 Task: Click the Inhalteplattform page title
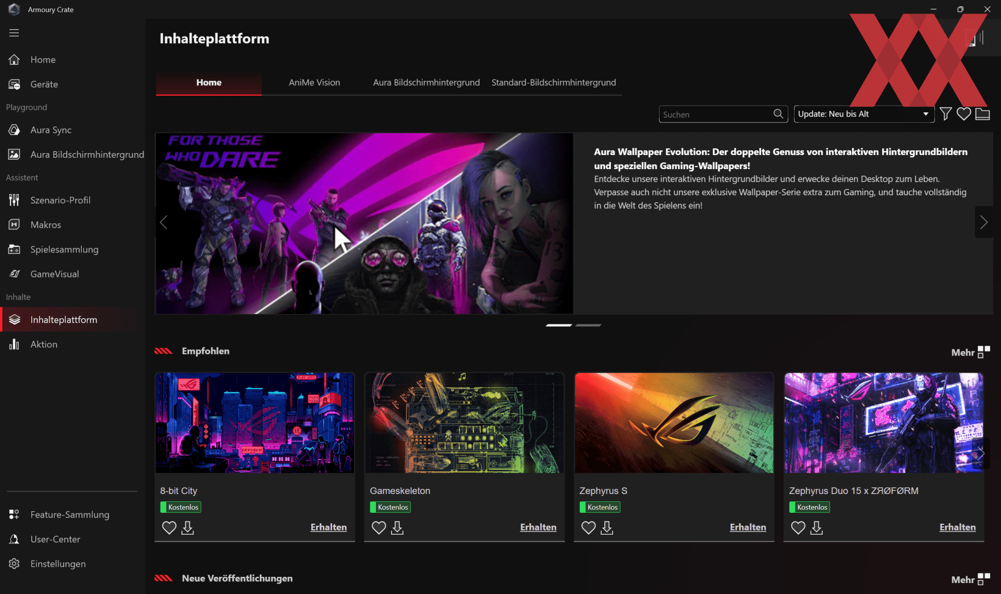pyautogui.click(x=214, y=39)
